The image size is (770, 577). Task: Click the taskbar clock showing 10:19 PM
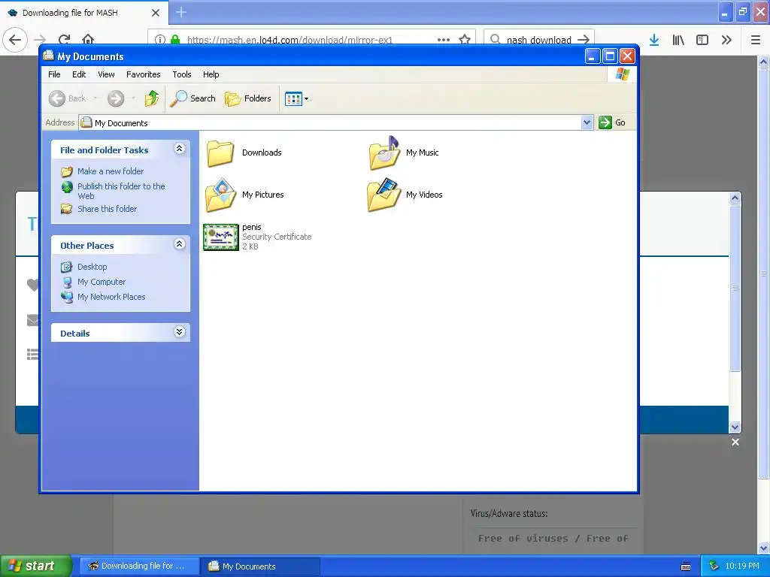click(x=742, y=566)
